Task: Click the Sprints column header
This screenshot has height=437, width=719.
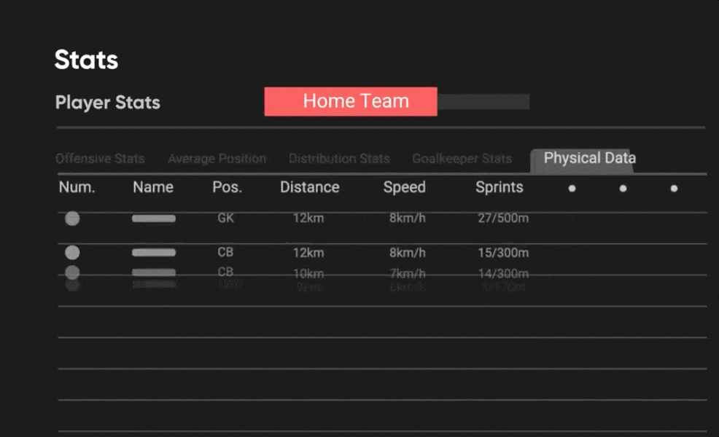Action: [x=499, y=187]
